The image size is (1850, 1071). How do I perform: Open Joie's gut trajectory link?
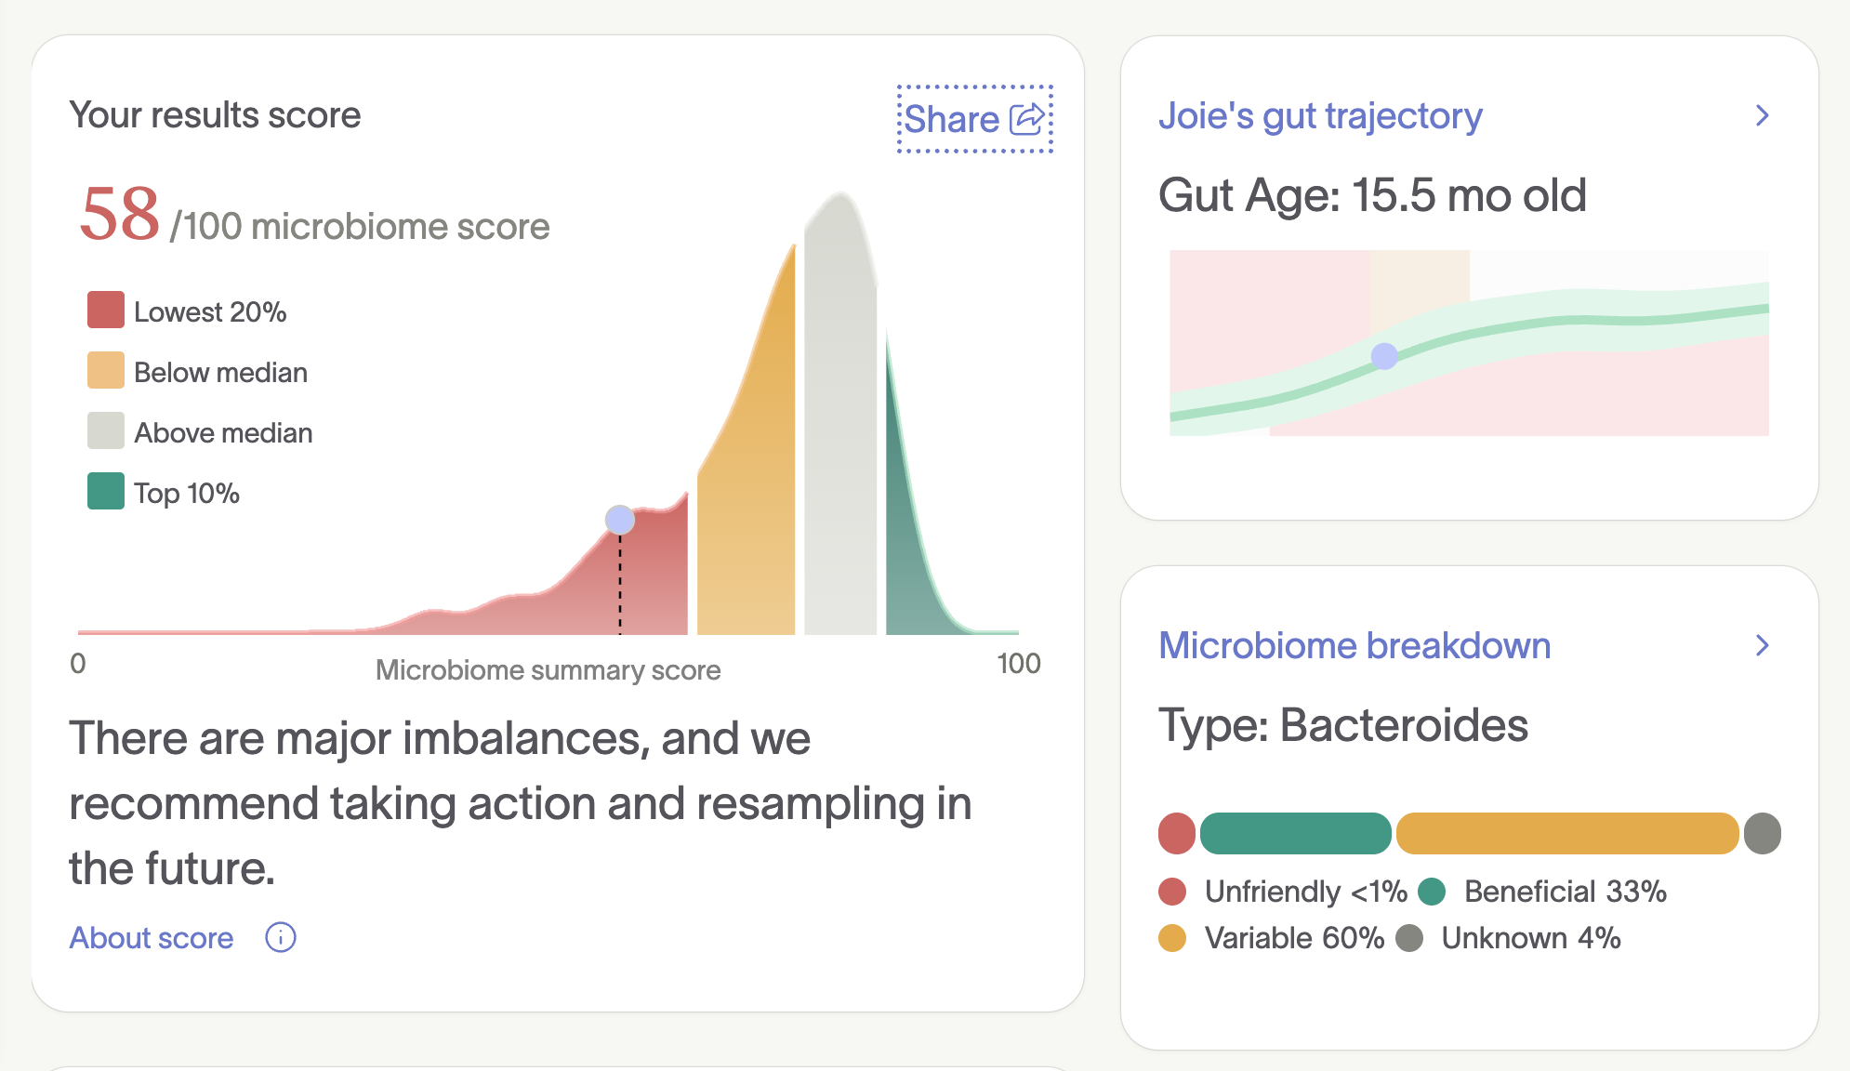1320,116
